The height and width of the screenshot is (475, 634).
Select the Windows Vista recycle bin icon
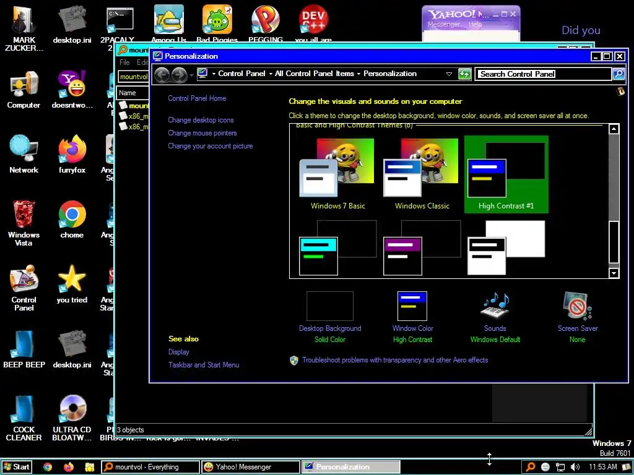point(24,223)
